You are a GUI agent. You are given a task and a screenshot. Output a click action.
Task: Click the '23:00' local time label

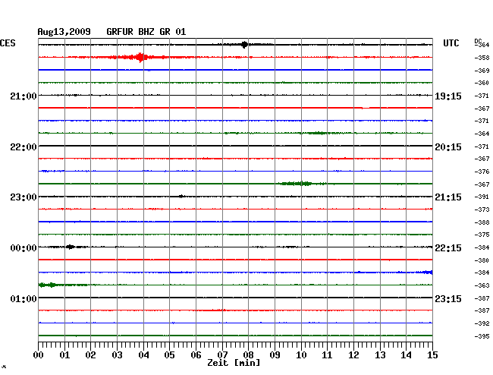point(24,197)
